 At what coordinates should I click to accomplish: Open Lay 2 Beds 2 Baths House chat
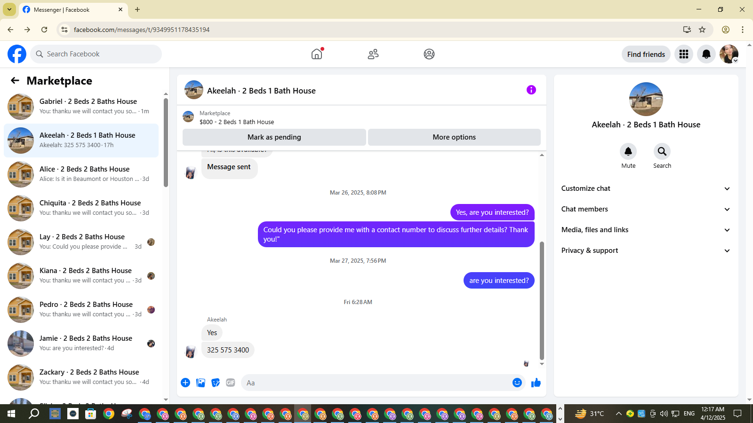81,242
